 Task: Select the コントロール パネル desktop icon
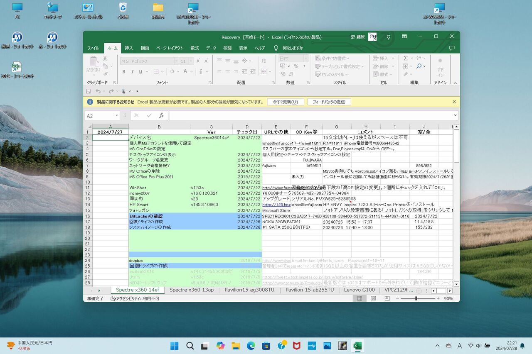(x=88, y=11)
